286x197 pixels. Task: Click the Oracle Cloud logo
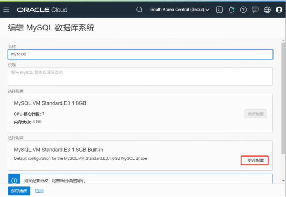click(42, 9)
